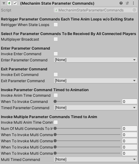Click the When To Invoke Command slider
The image size is (139, 164).
point(87,101)
